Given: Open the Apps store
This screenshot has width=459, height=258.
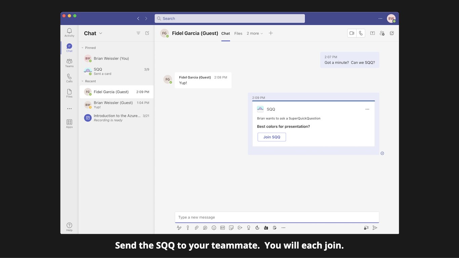Looking at the screenshot, I should (69, 124).
